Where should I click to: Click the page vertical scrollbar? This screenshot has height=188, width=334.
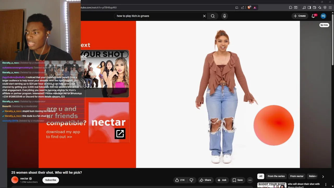(332, 39)
